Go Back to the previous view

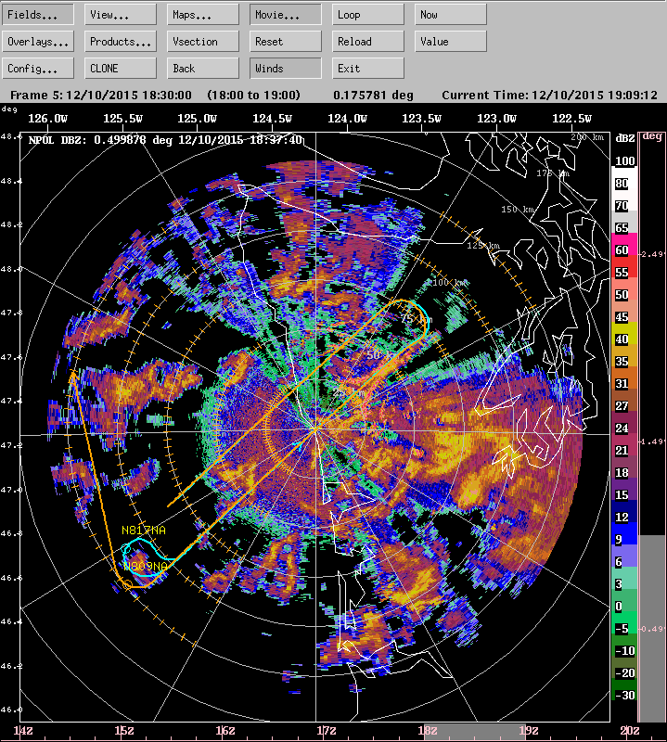[202, 69]
